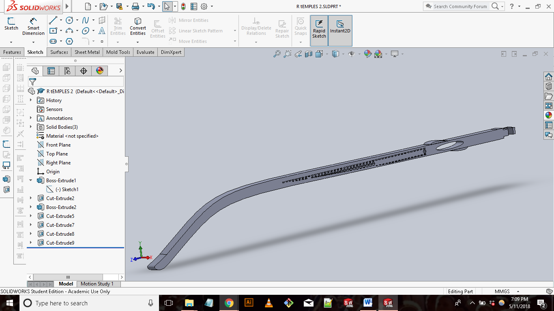Select the Circle sketch tool
Image resolution: width=554 pixels, height=311 pixels.
click(69, 20)
